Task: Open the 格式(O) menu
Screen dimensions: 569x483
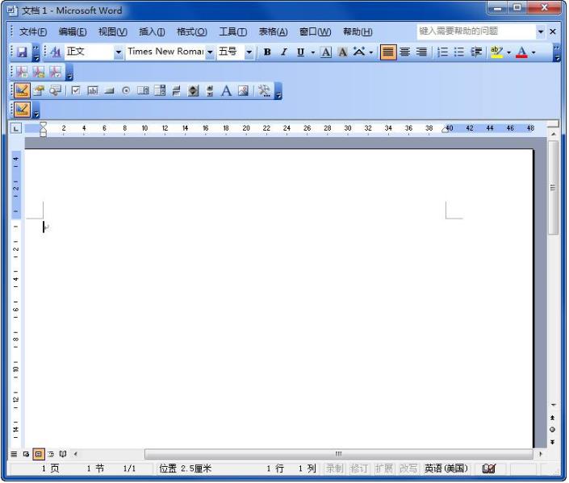Action: pos(192,32)
